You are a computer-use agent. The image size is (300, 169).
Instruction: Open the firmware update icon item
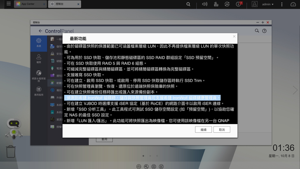pyautogui.click(x=52, y=83)
